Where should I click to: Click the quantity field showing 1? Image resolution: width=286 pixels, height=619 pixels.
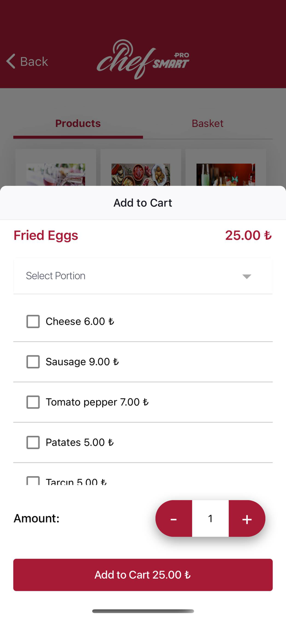[210, 518]
